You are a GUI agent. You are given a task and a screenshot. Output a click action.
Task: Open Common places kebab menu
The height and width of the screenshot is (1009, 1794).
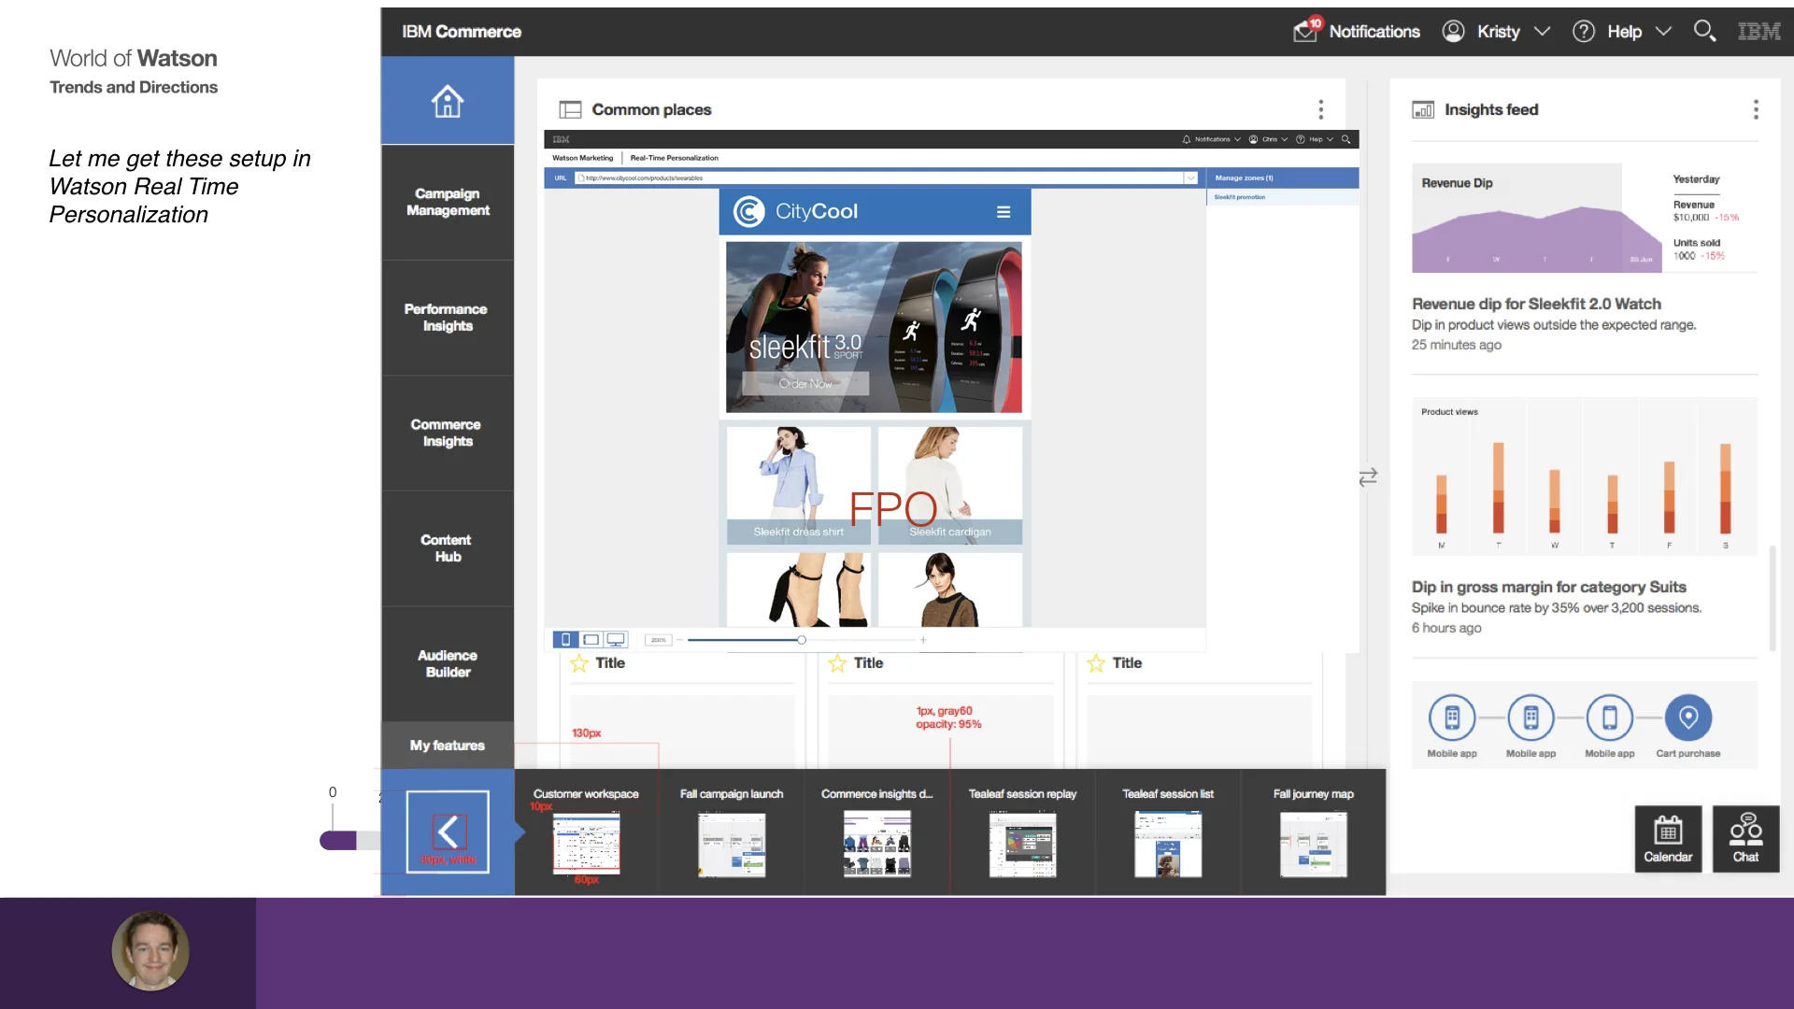[x=1320, y=109]
